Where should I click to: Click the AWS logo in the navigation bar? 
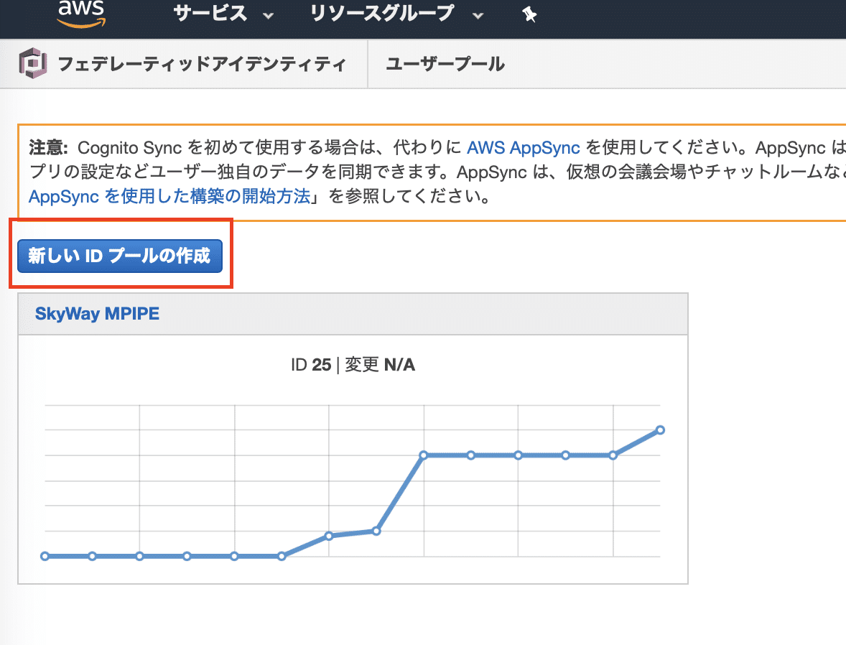point(81,14)
